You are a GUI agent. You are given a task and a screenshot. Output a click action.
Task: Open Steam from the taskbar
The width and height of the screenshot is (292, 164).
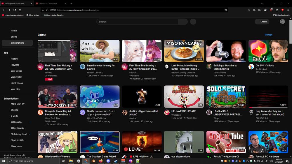click(x=116, y=161)
